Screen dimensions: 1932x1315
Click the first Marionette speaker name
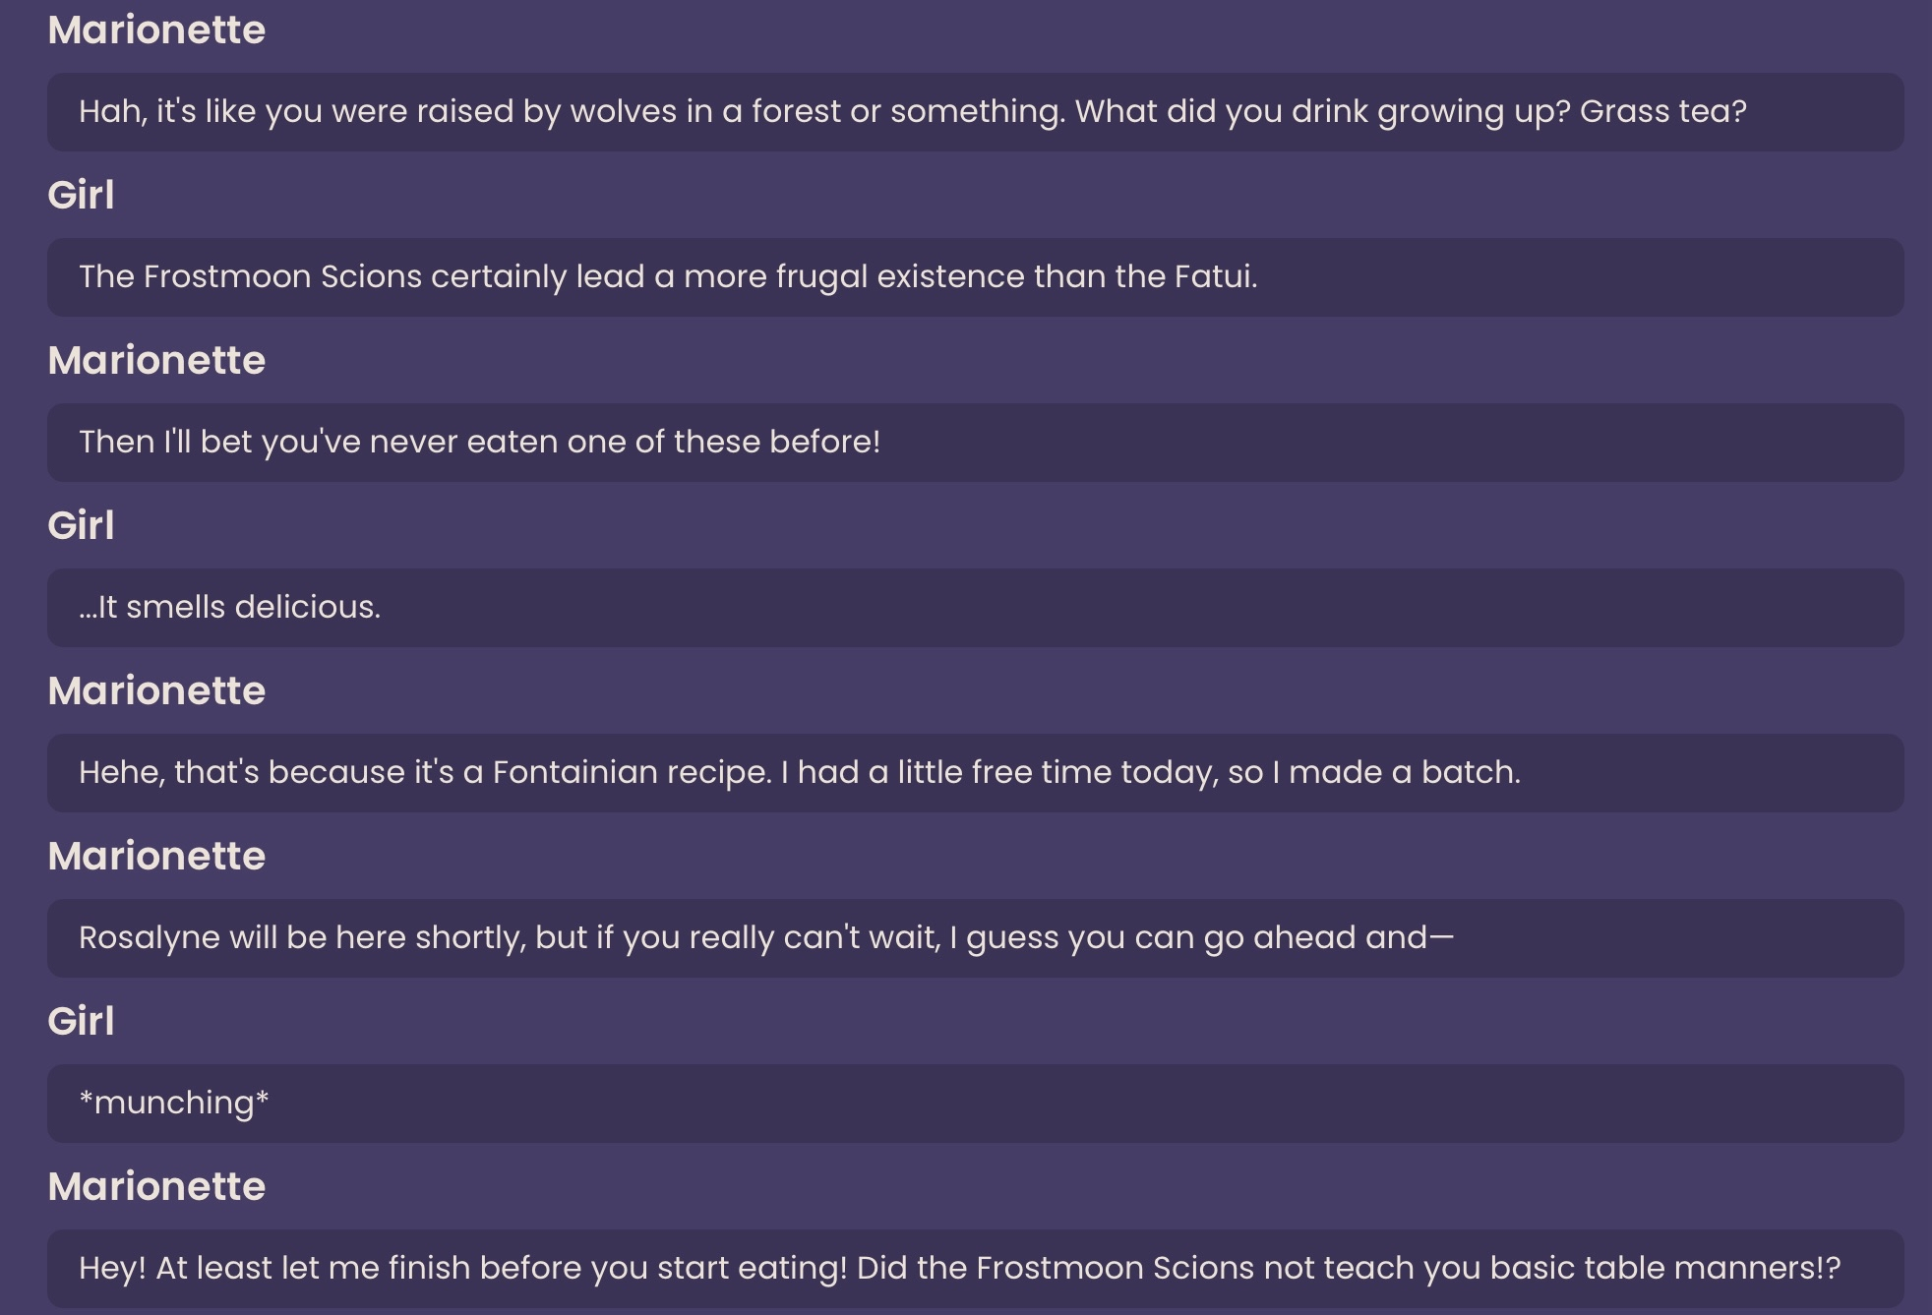point(156,30)
